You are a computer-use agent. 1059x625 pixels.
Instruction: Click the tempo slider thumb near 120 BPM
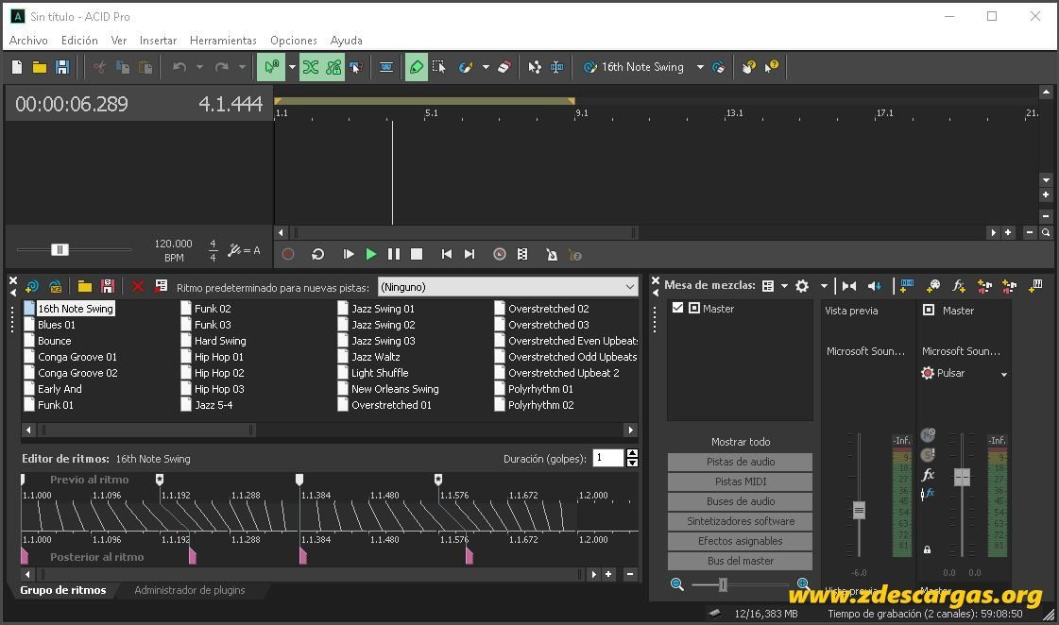click(60, 250)
